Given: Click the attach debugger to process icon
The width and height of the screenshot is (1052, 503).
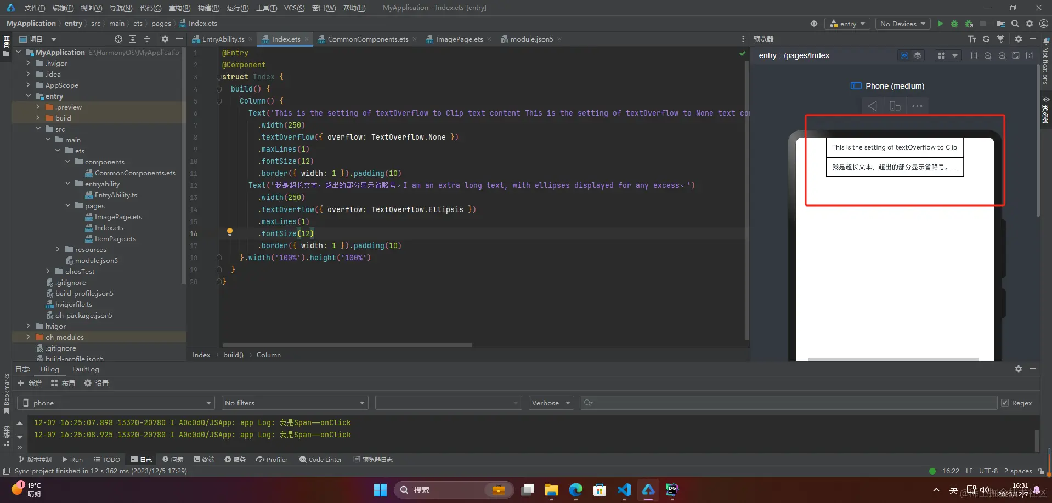Looking at the screenshot, I should tap(969, 24).
